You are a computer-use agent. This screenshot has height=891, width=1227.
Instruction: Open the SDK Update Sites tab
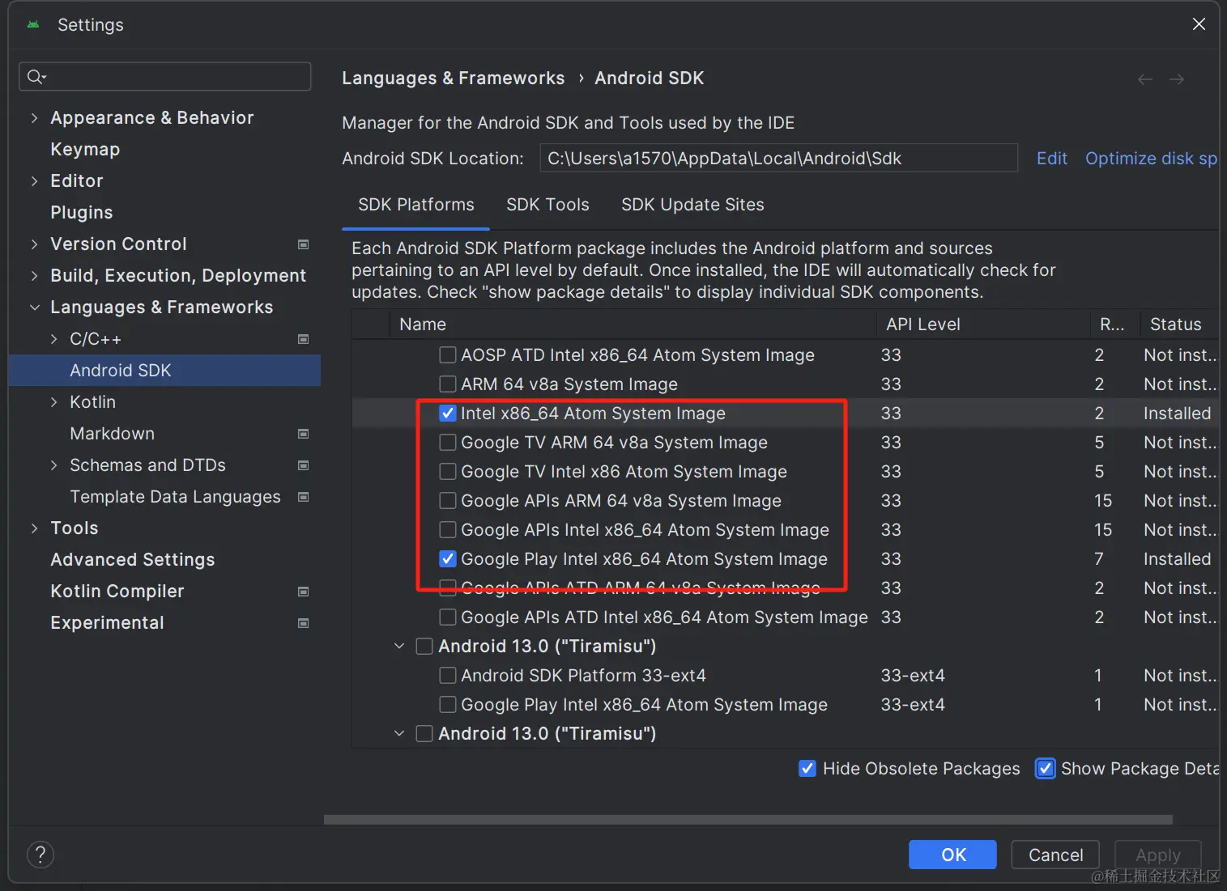(692, 205)
